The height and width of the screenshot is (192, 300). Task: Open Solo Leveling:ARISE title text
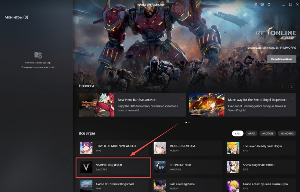click(182, 184)
